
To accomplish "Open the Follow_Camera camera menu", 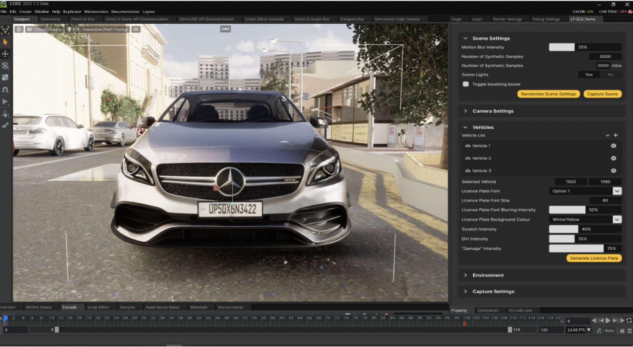I will point(44,29).
